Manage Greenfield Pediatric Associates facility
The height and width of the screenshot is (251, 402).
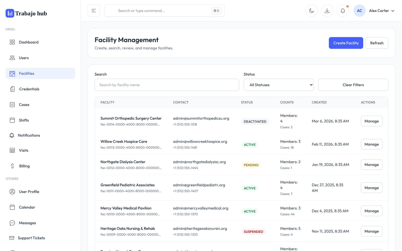pos(372,188)
